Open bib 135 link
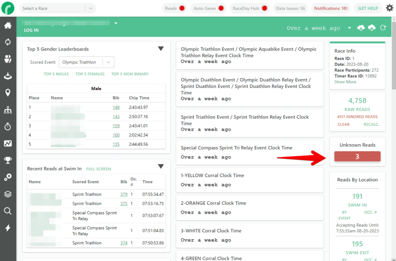The image size is (396, 261). point(116,144)
